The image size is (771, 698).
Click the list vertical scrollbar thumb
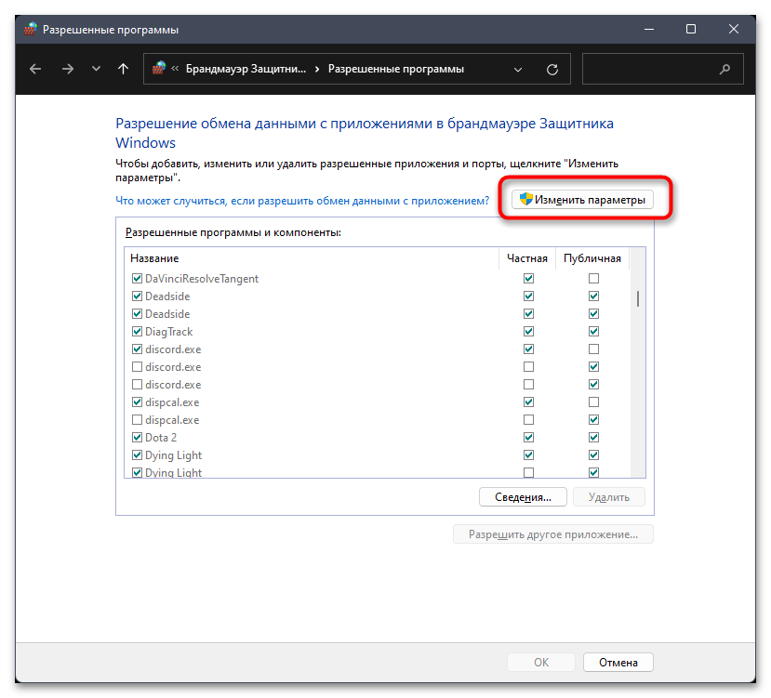tap(638, 298)
